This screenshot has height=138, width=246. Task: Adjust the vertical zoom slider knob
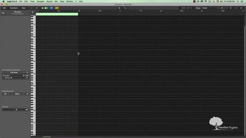[231, 8]
